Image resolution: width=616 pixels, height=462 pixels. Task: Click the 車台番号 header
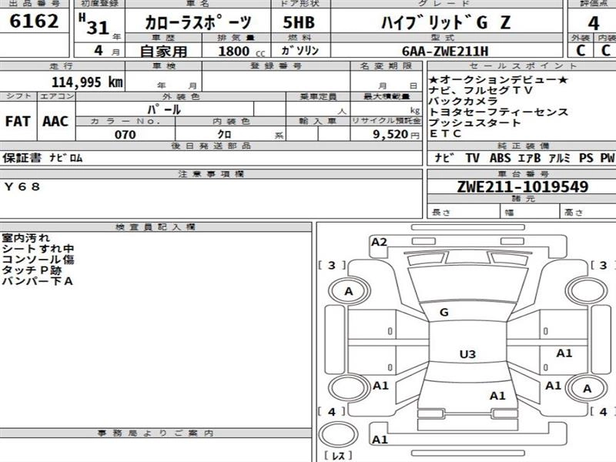tap(523, 174)
